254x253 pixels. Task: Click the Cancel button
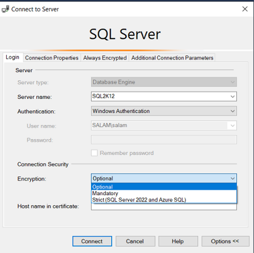(x=135, y=241)
